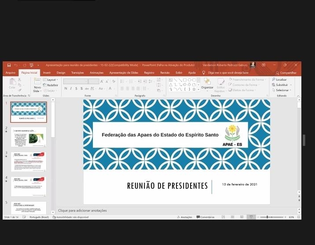Viewport: 315px width, 245px height.
Task: Switch to Normal view icon in the status bar
Action: (x=223, y=217)
